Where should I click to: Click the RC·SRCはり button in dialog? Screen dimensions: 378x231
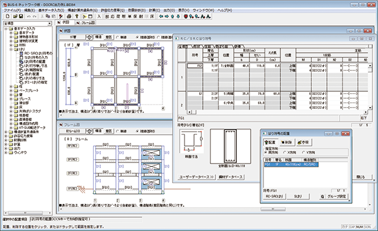click(x=274, y=196)
